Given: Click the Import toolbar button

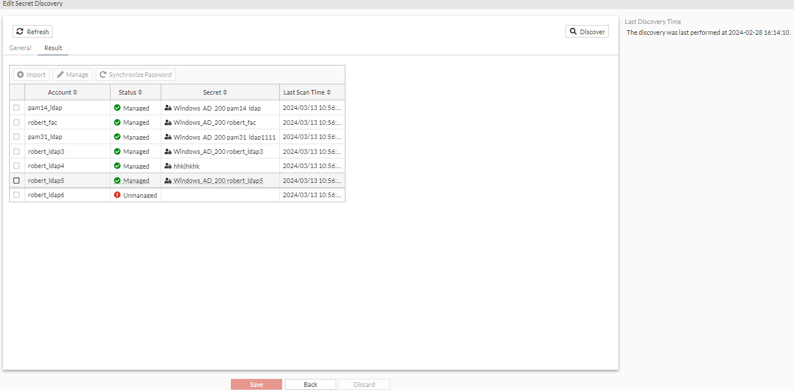Looking at the screenshot, I should [x=31, y=75].
